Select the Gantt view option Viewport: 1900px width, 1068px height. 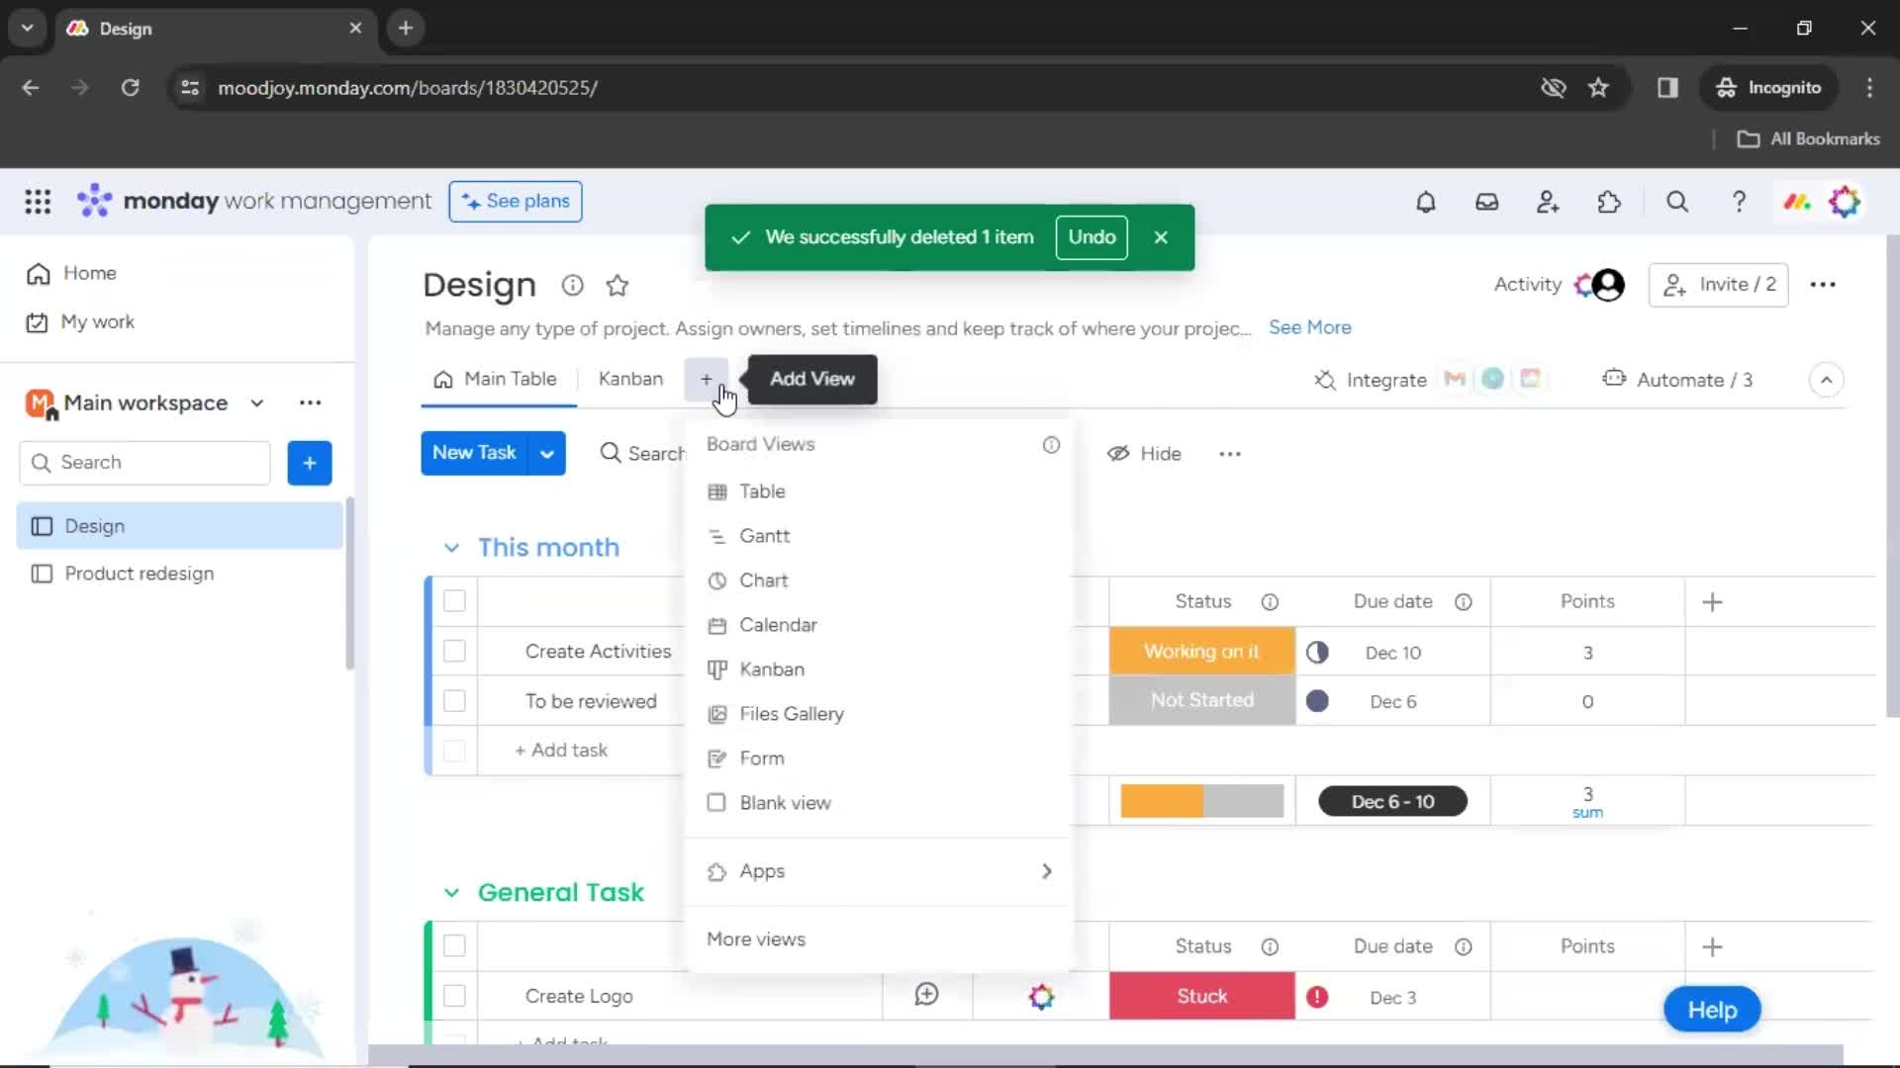click(766, 536)
